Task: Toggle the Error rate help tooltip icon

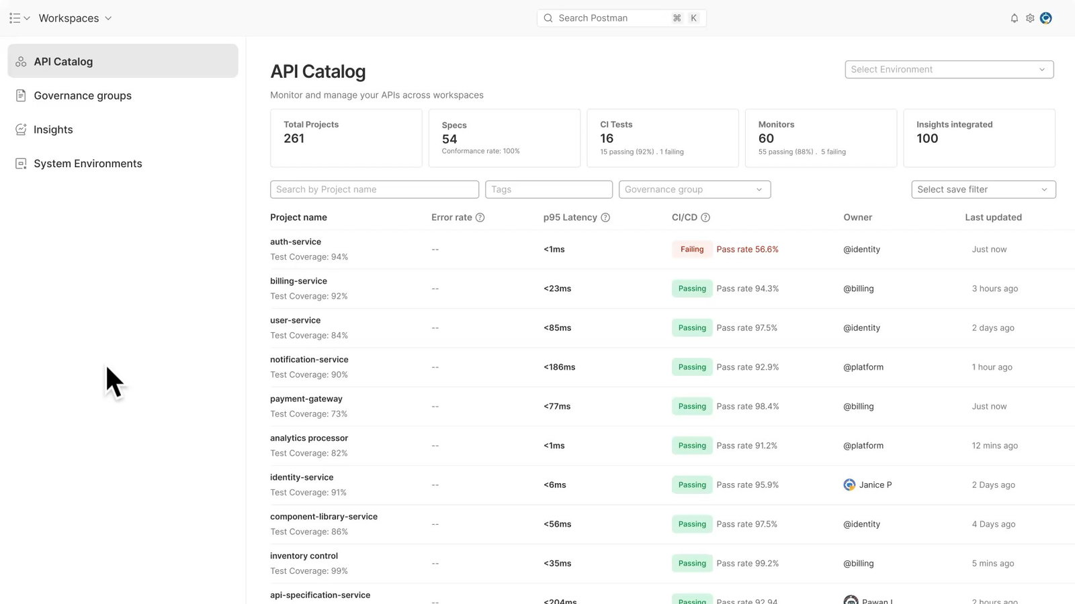Action: point(480,217)
